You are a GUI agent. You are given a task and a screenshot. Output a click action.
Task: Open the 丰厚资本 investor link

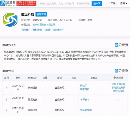click(x=85, y=100)
